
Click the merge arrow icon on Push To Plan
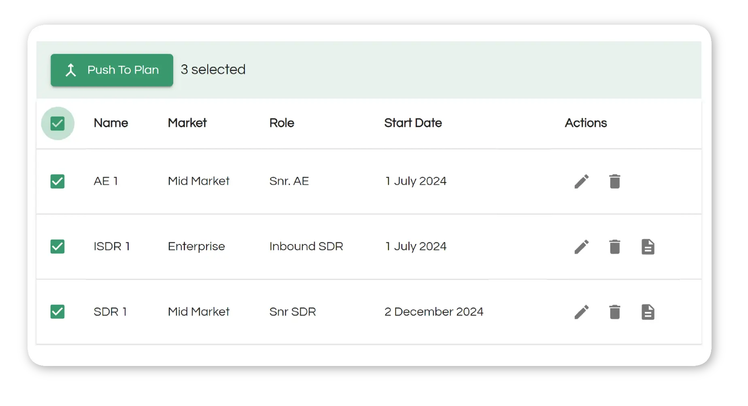tap(71, 70)
